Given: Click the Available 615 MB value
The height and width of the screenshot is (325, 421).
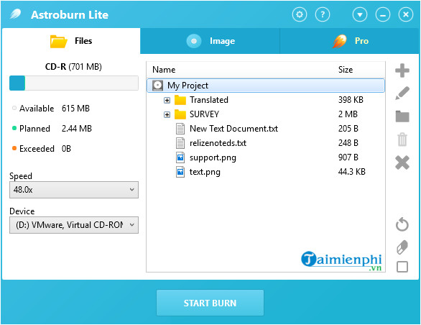Looking at the screenshot, I should tap(75, 109).
